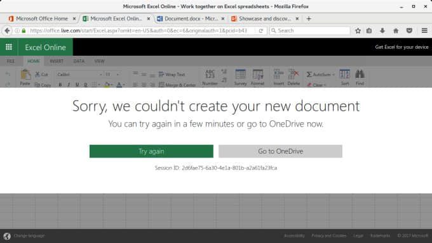Expand the Calibri font name dropdown

[100, 75]
